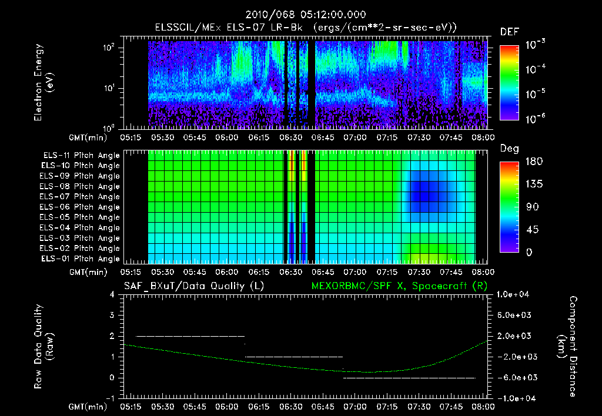
Task: Click the 10^0 energy tick label
Action: pyautogui.click(x=109, y=128)
